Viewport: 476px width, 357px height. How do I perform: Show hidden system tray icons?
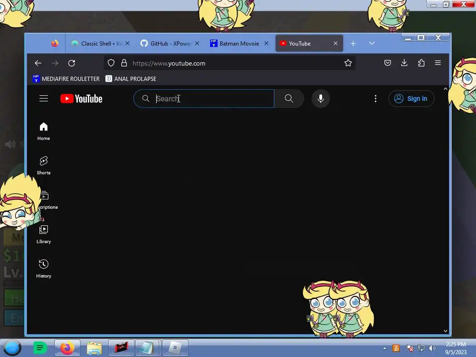coord(384,348)
